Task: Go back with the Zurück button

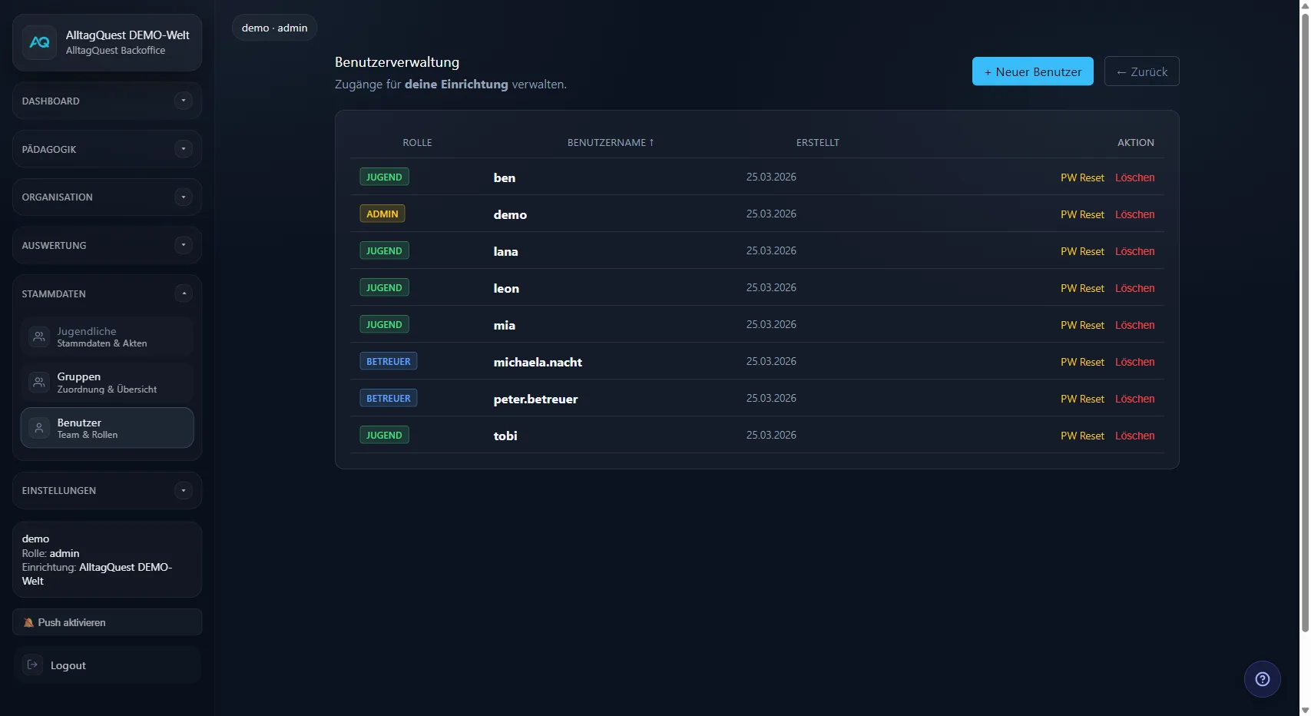Action: pos(1141,71)
